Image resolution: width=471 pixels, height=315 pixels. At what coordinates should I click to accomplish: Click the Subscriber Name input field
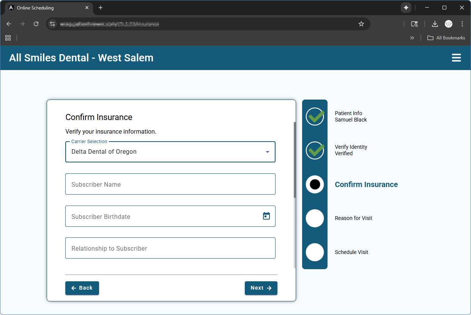[x=170, y=184]
